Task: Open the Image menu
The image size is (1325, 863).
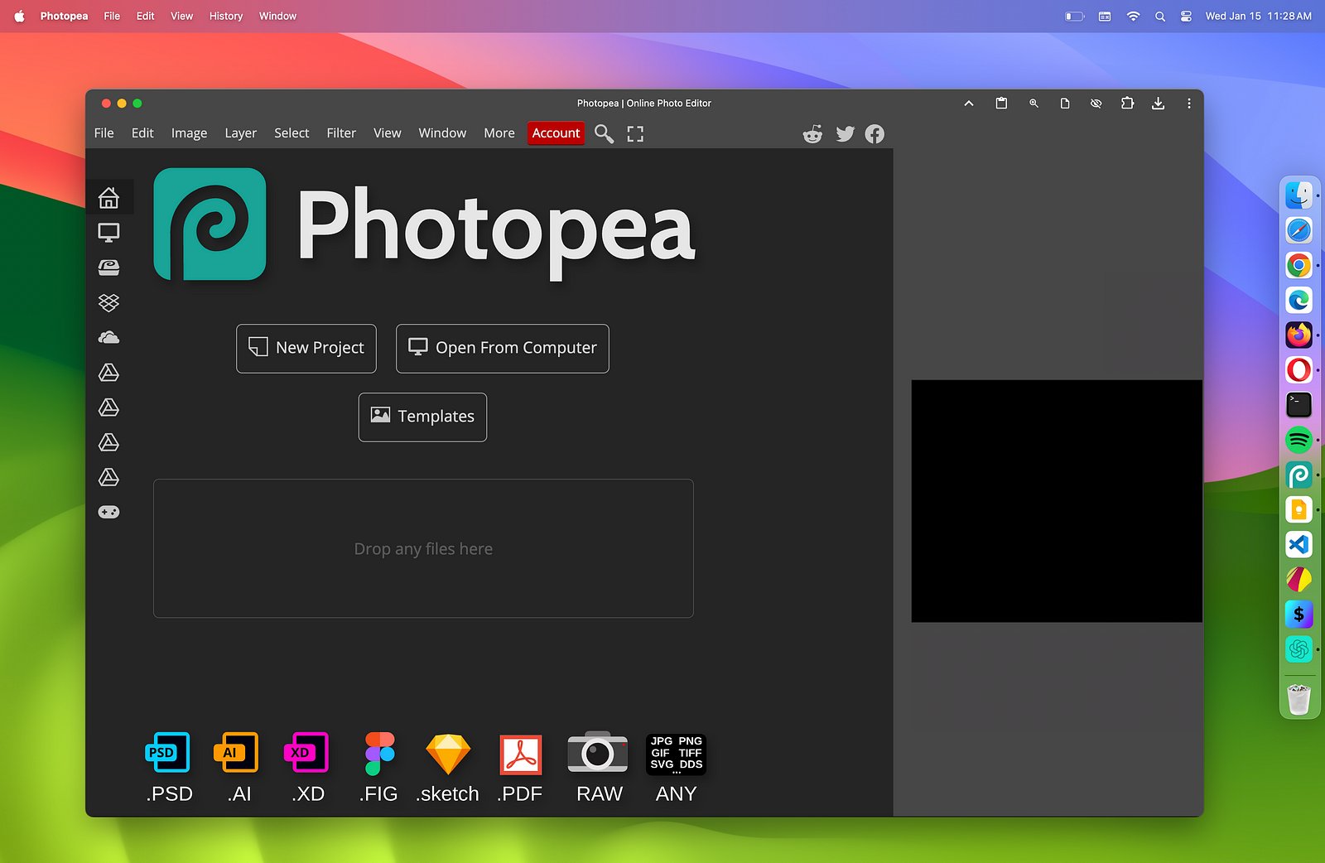Action: pos(189,133)
